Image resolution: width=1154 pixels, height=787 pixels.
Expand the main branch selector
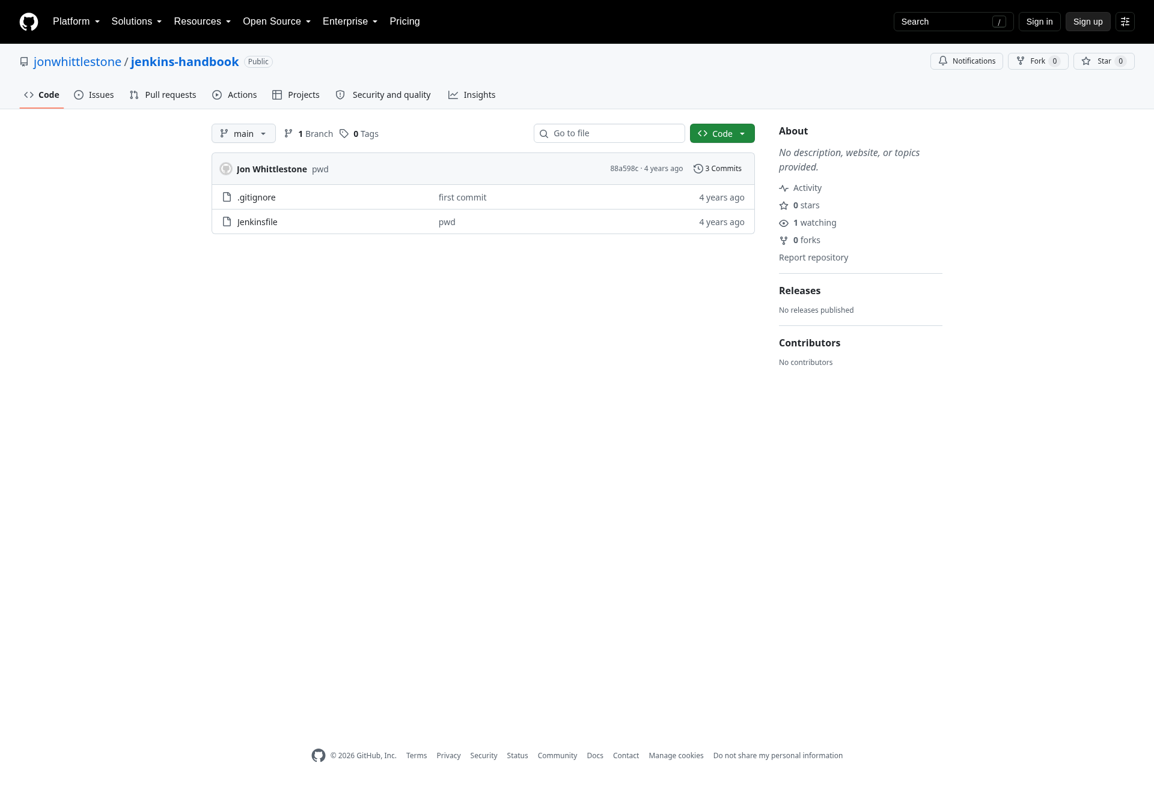[x=243, y=133]
